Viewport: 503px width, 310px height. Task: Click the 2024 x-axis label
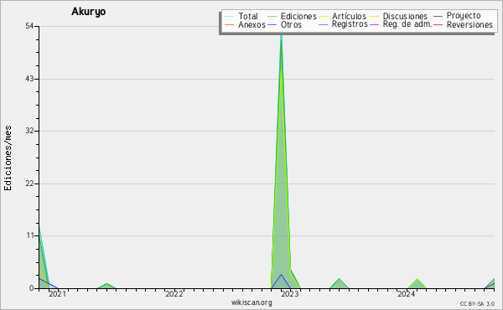tap(407, 293)
